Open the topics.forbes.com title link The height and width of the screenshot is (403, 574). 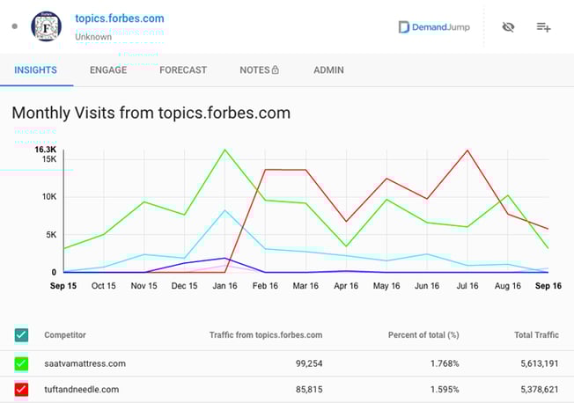point(120,18)
